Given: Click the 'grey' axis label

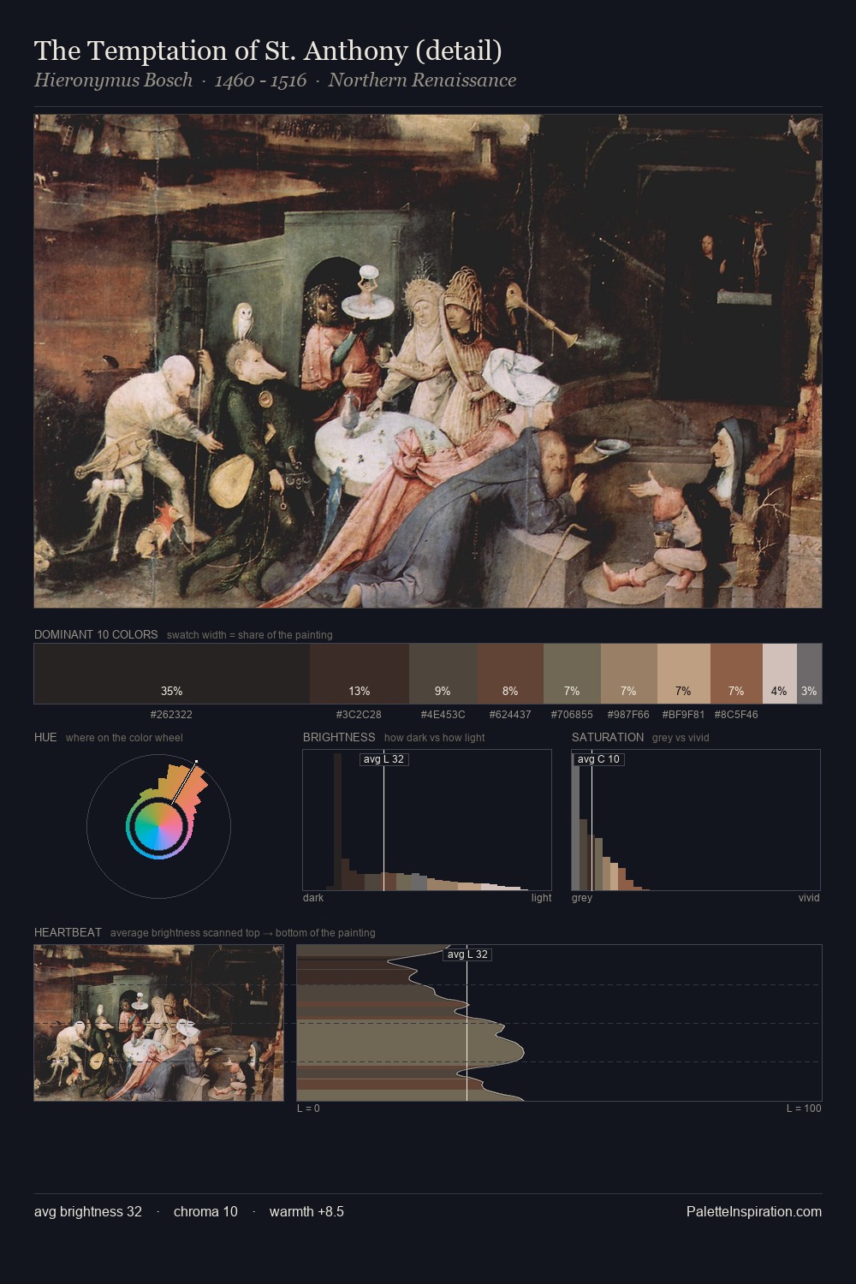Looking at the screenshot, I should [582, 898].
